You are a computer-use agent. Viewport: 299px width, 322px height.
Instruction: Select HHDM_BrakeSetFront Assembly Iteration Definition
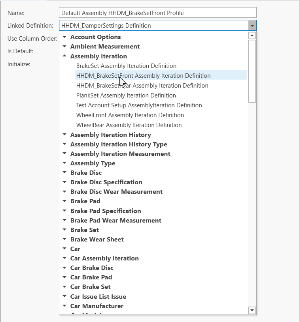[143, 76]
